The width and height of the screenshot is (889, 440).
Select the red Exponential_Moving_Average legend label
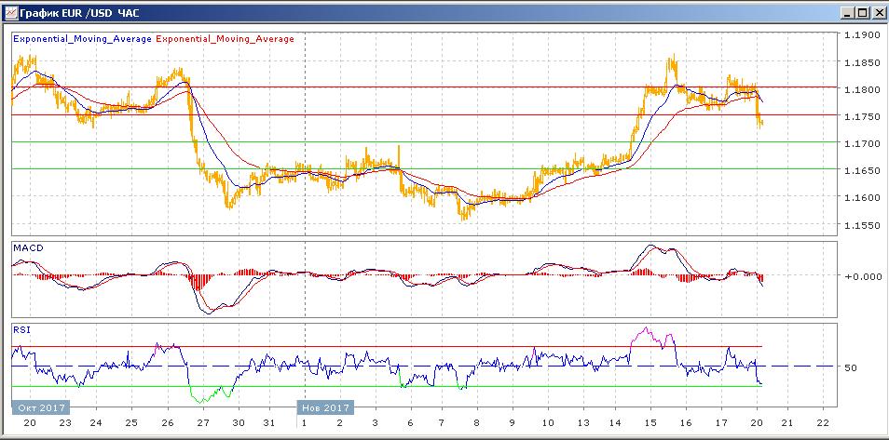(225, 39)
